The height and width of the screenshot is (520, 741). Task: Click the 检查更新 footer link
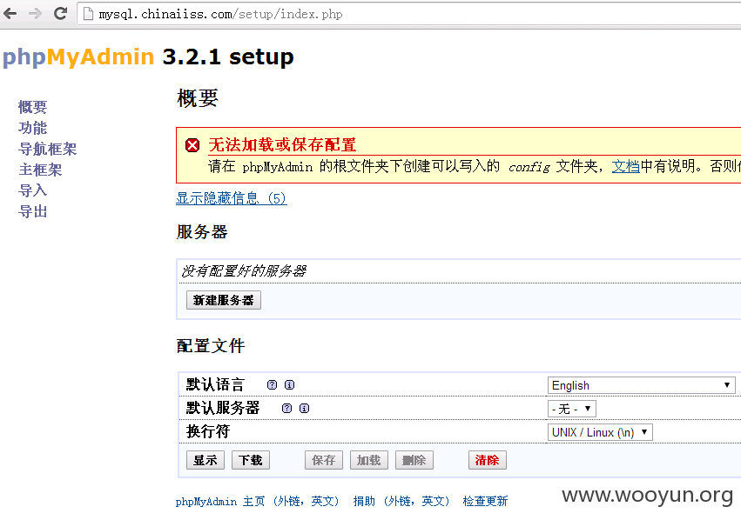(485, 501)
